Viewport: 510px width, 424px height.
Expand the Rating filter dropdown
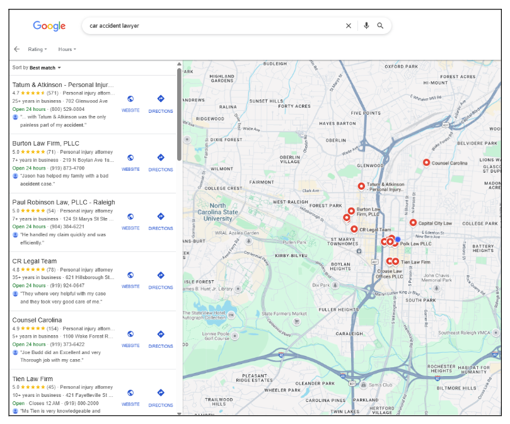point(37,49)
